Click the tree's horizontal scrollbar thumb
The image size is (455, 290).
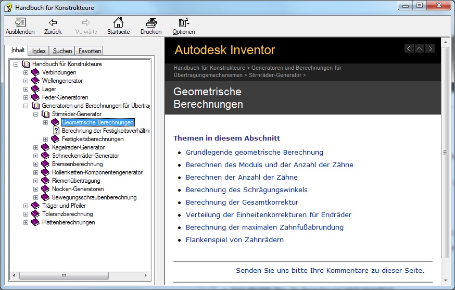[64, 275]
